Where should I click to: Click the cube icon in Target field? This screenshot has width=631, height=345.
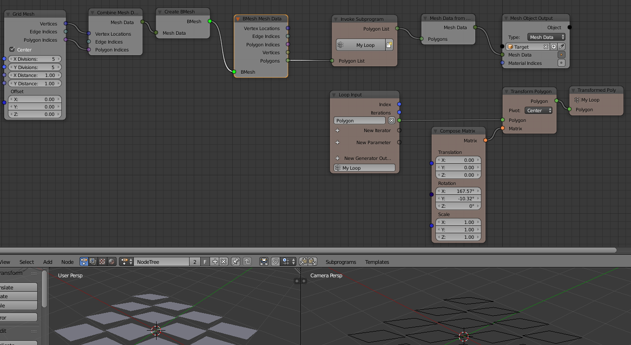click(510, 47)
